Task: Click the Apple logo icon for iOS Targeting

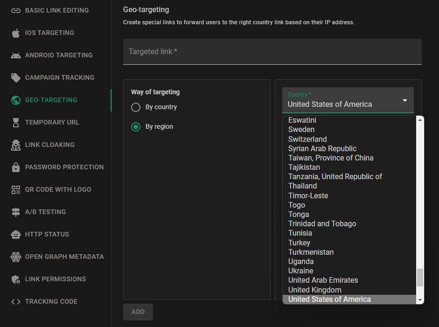Action: click(16, 33)
